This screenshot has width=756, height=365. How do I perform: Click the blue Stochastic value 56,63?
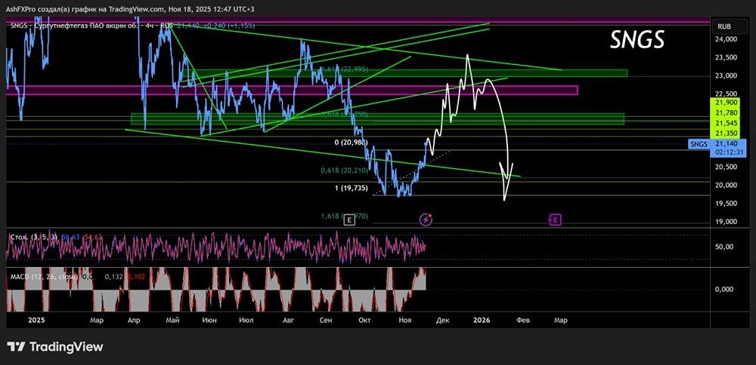point(70,237)
